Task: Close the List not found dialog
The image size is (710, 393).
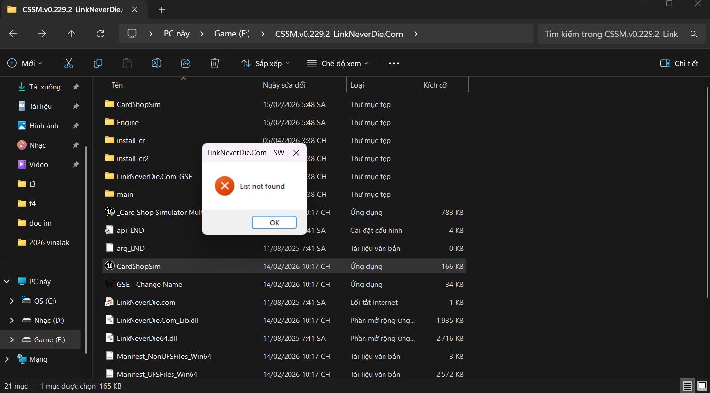Action: 296,153
